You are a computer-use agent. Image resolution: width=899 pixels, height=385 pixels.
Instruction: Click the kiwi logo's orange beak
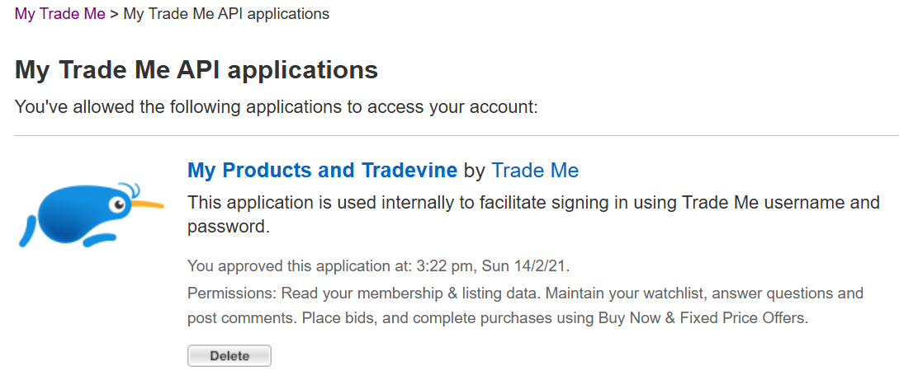148,204
